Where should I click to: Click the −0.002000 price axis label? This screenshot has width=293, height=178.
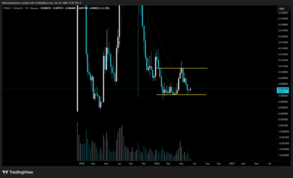283,143
